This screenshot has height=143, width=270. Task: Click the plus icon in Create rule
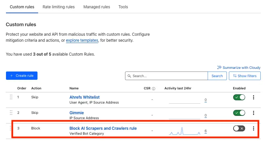click(11, 75)
